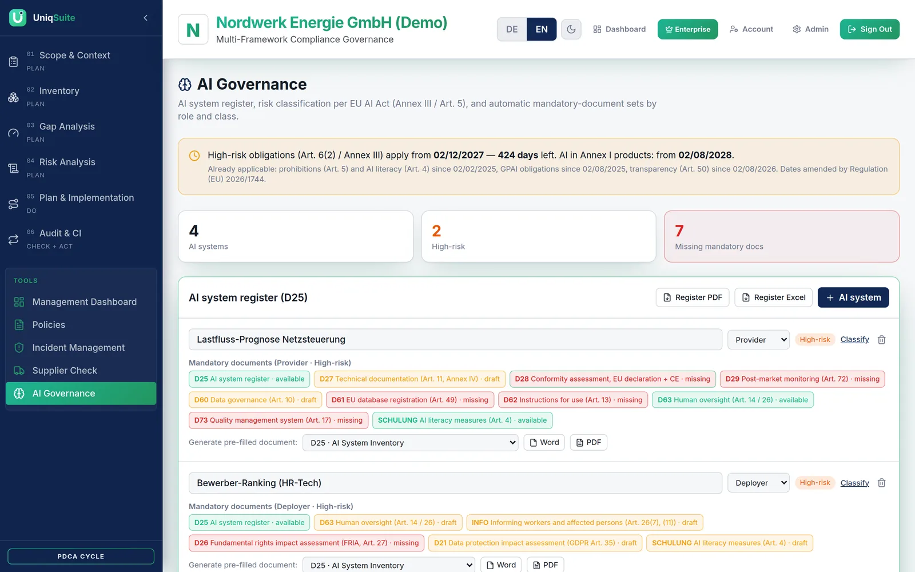Image resolution: width=915 pixels, height=572 pixels.
Task: Click the Incident Management shield icon
Action: pos(19,348)
